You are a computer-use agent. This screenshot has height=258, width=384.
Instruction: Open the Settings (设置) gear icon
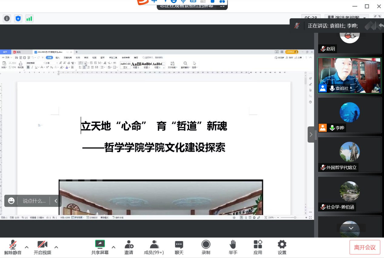(x=282, y=247)
